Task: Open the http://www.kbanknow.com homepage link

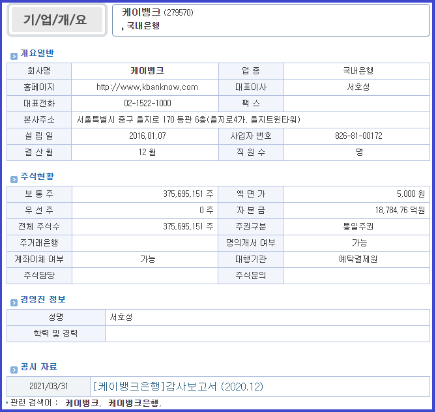Action: pyautogui.click(x=147, y=87)
